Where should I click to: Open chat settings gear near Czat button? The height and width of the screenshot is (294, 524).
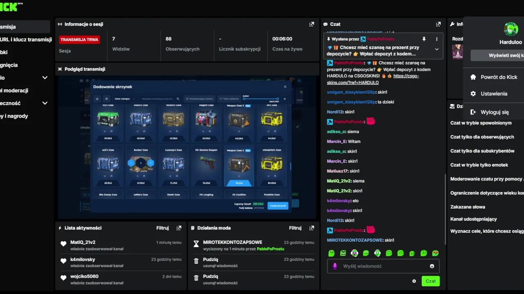414,281
